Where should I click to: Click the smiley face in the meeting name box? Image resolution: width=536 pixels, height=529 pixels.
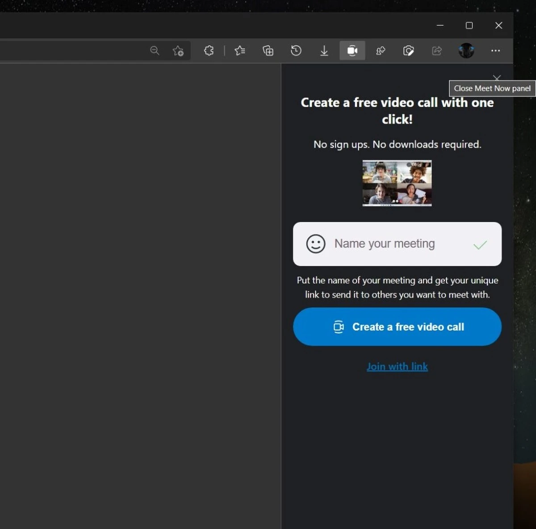[316, 244]
